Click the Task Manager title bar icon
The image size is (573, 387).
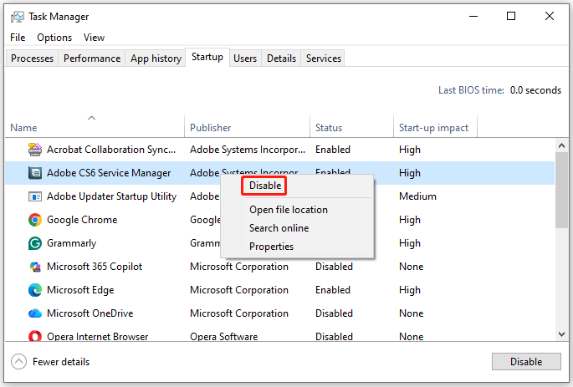coord(18,17)
